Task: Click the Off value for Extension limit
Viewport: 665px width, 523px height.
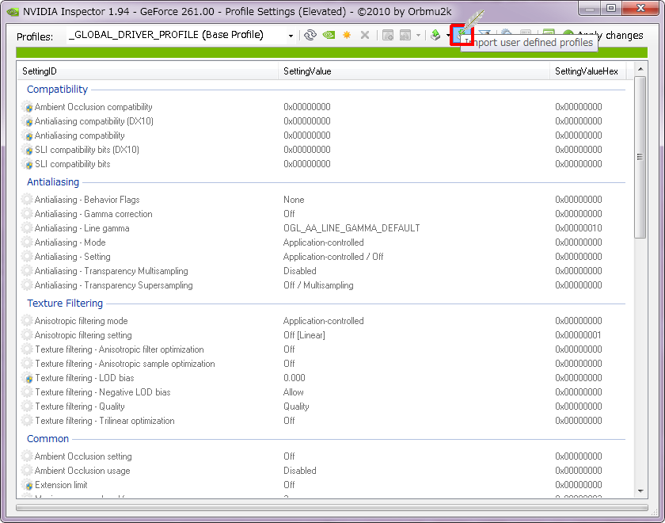Action: [x=289, y=485]
